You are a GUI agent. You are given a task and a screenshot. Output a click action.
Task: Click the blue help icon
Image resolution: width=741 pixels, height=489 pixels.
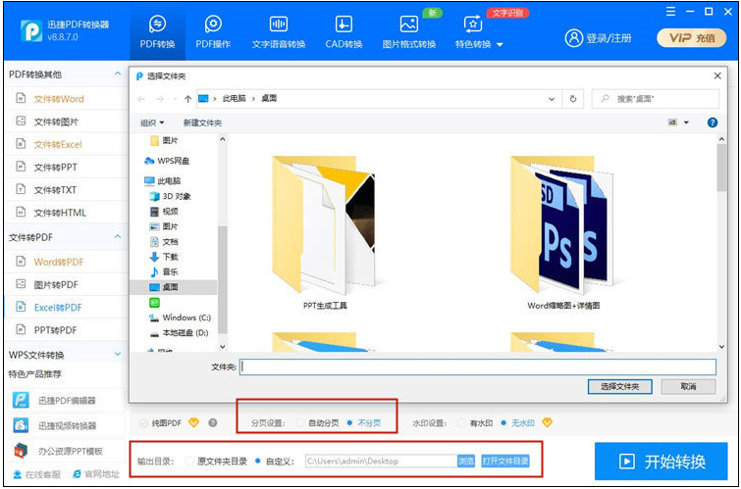[x=713, y=122]
